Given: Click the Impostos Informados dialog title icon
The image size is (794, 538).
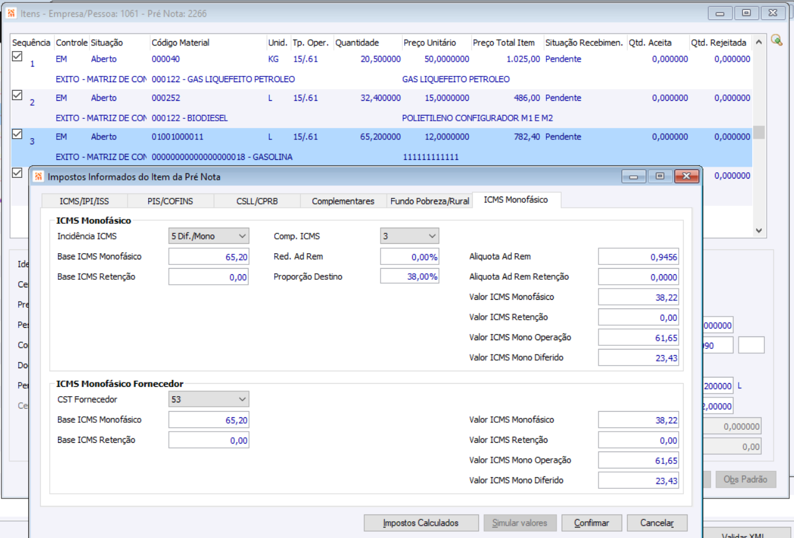Looking at the screenshot, I should 39,177.
